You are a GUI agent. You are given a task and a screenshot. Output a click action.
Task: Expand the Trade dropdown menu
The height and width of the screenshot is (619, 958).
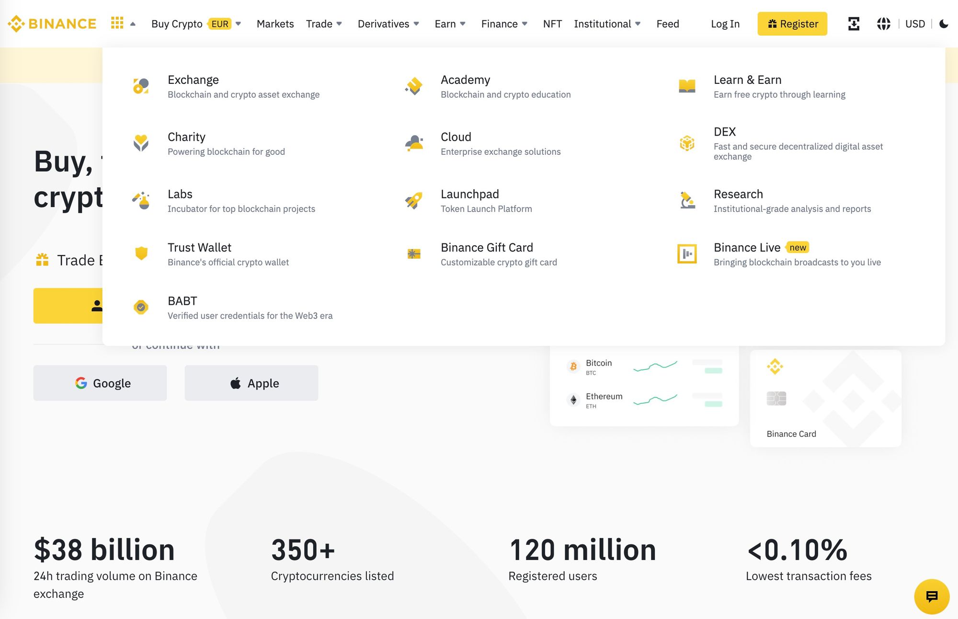click(323, 23)
